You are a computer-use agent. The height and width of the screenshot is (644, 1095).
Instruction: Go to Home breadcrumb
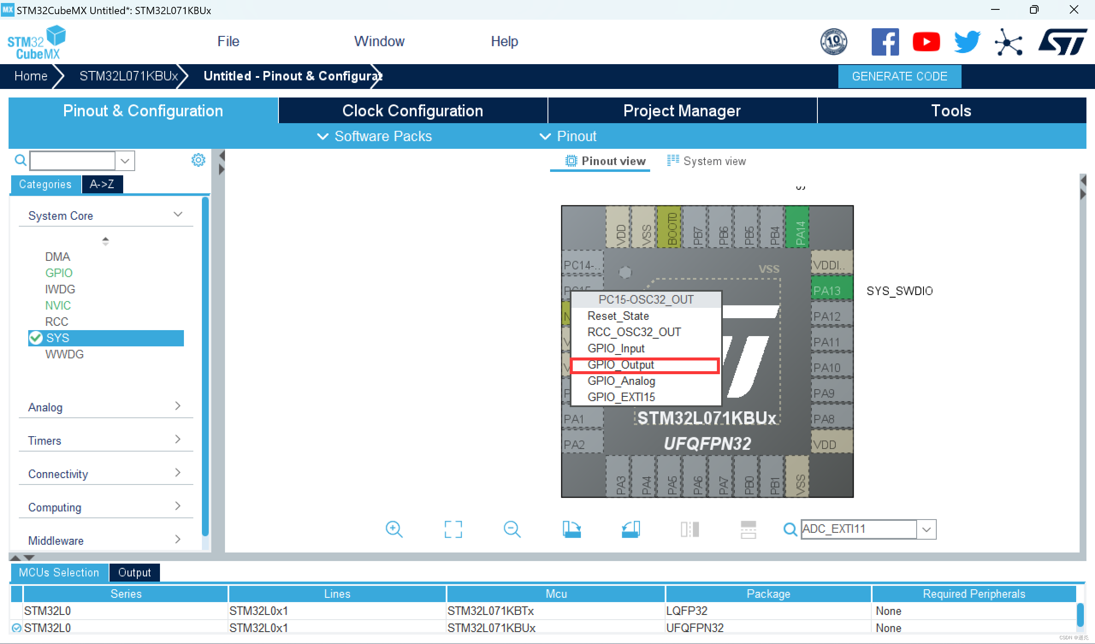[x=31, y=76]
